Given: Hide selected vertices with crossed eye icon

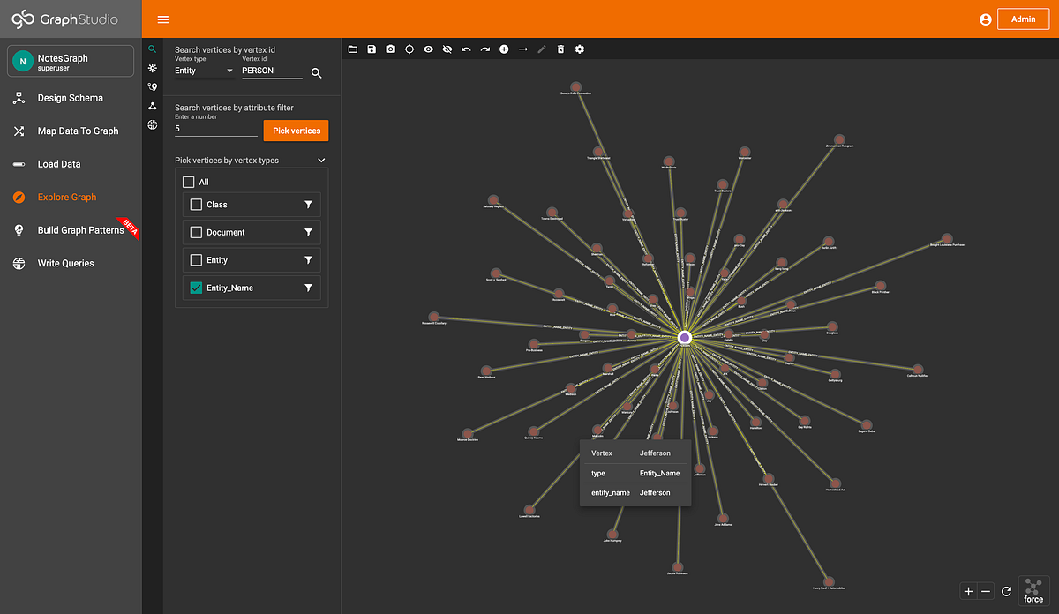Looking at the screenshot, I should pyautogui.click(x=447, y=49).
